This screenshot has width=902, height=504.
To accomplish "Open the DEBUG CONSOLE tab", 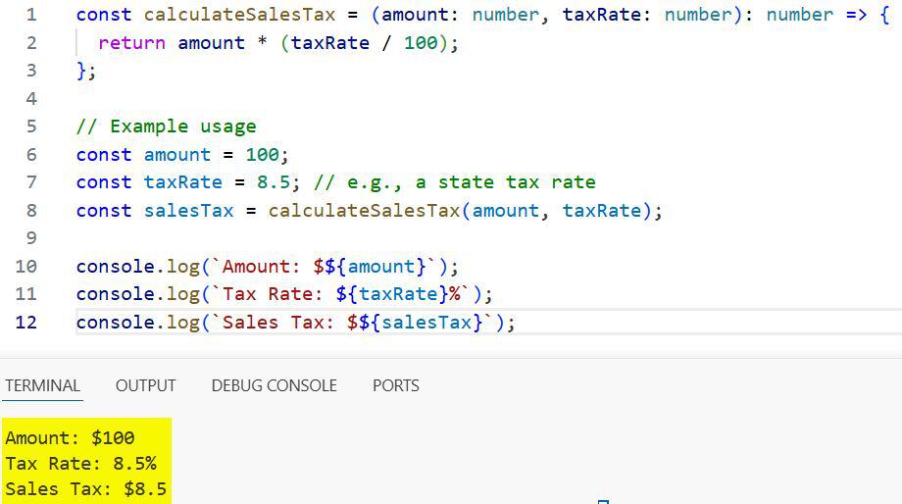I will tap(274, 385).
